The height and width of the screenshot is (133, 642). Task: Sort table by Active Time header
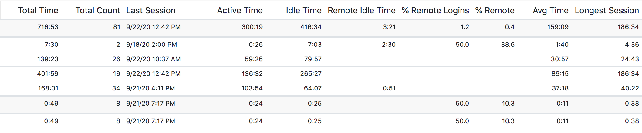pos(240,10)
